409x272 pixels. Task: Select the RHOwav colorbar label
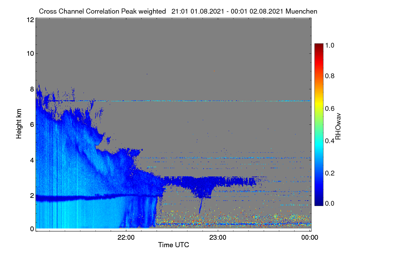tap(338, 126)
